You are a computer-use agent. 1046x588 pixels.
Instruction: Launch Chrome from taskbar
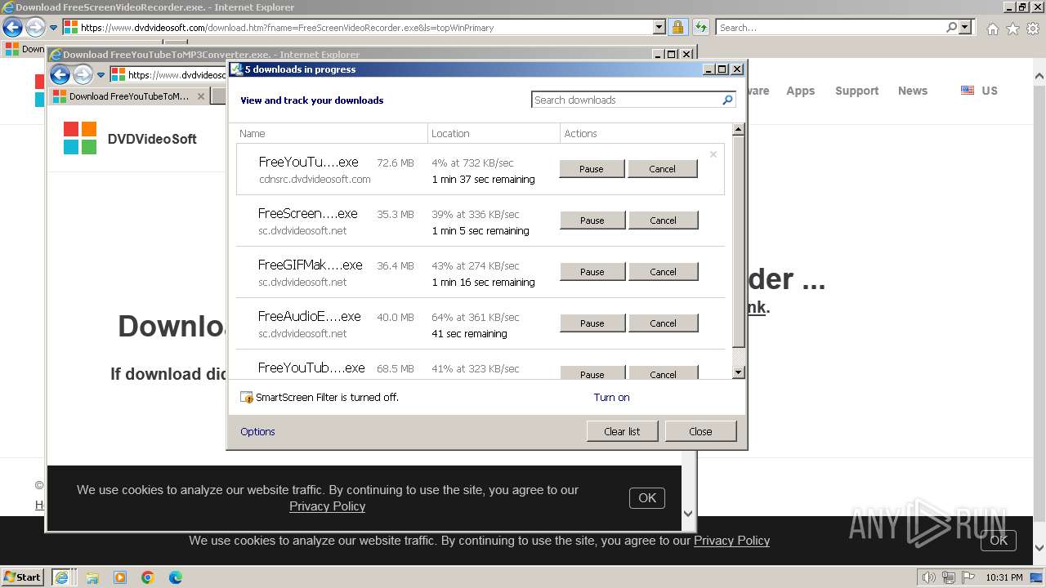pos(148,577)
